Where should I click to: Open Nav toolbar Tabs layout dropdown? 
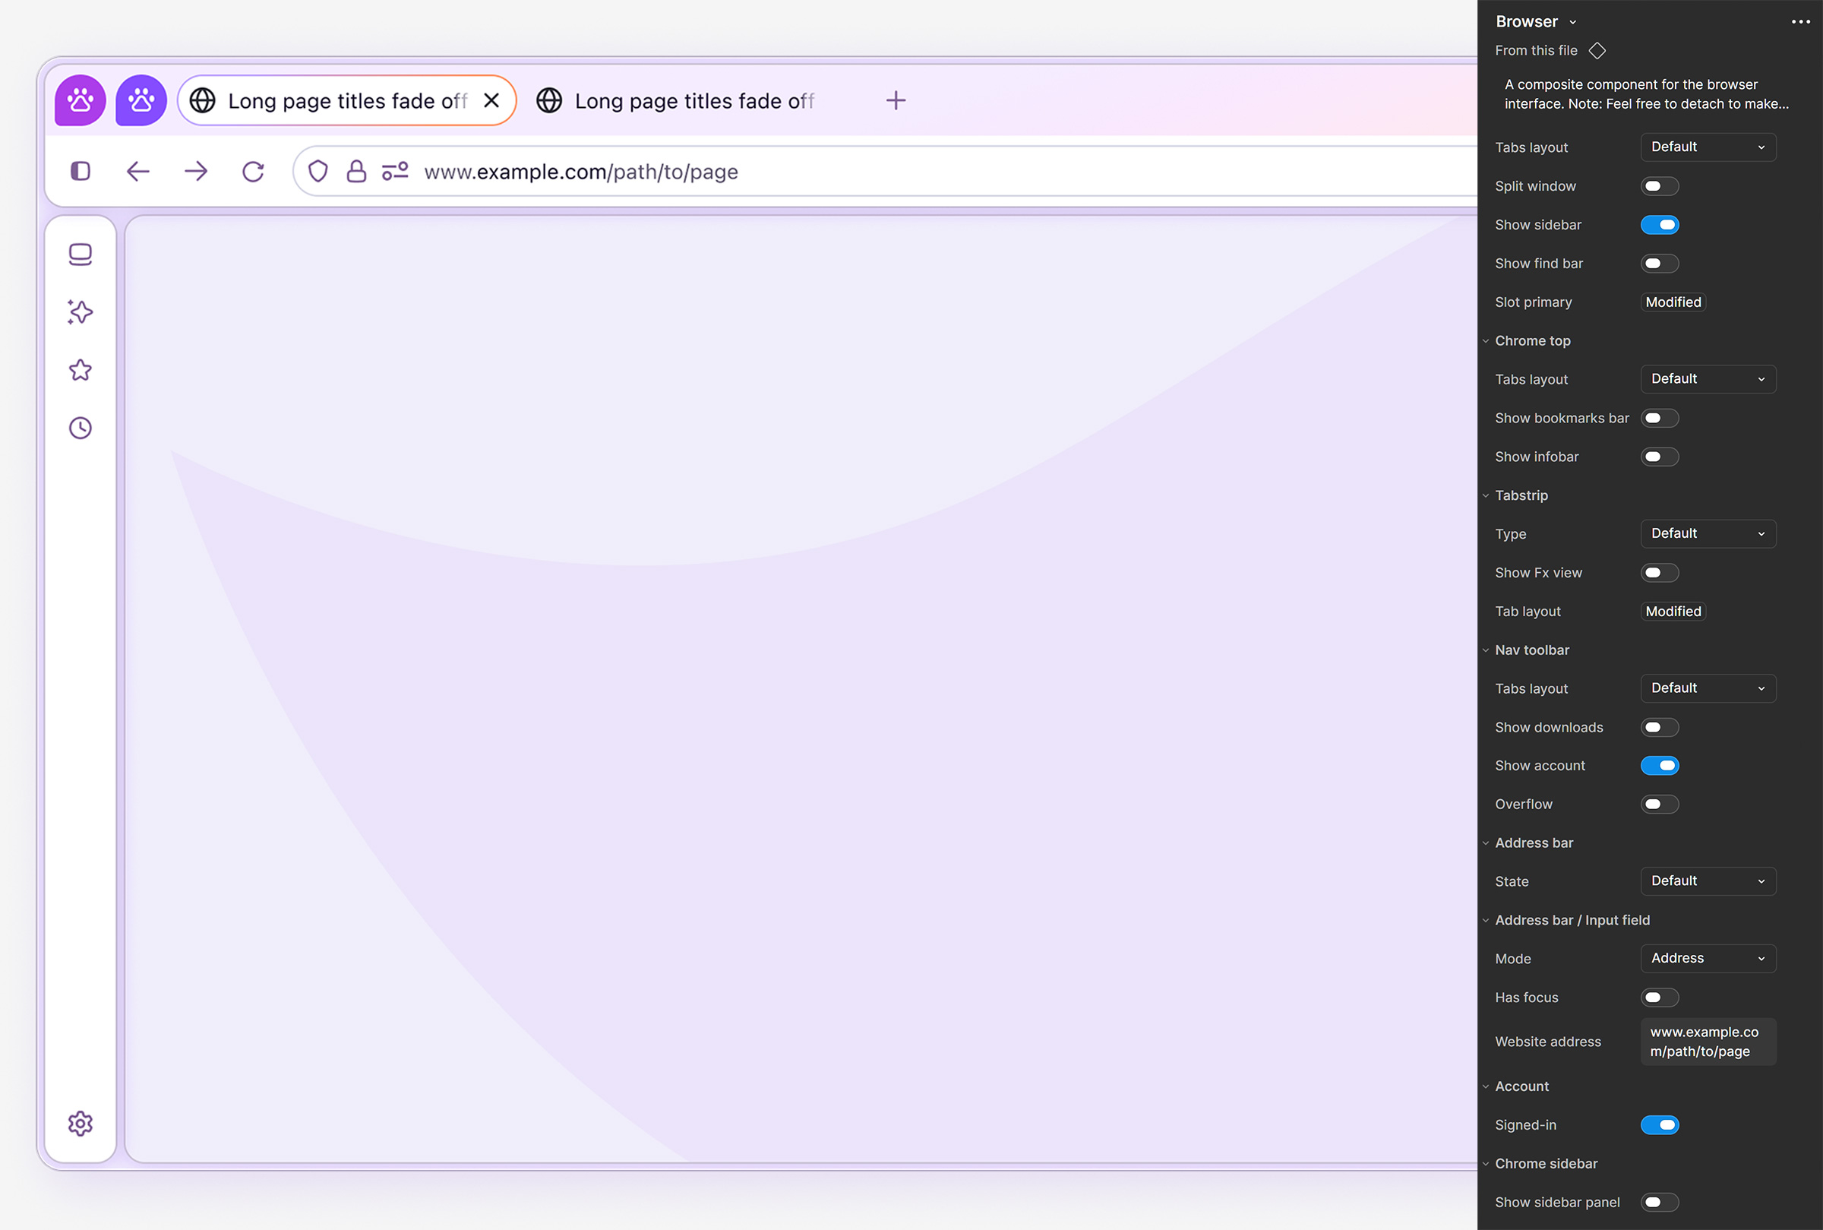(1708, 688)
